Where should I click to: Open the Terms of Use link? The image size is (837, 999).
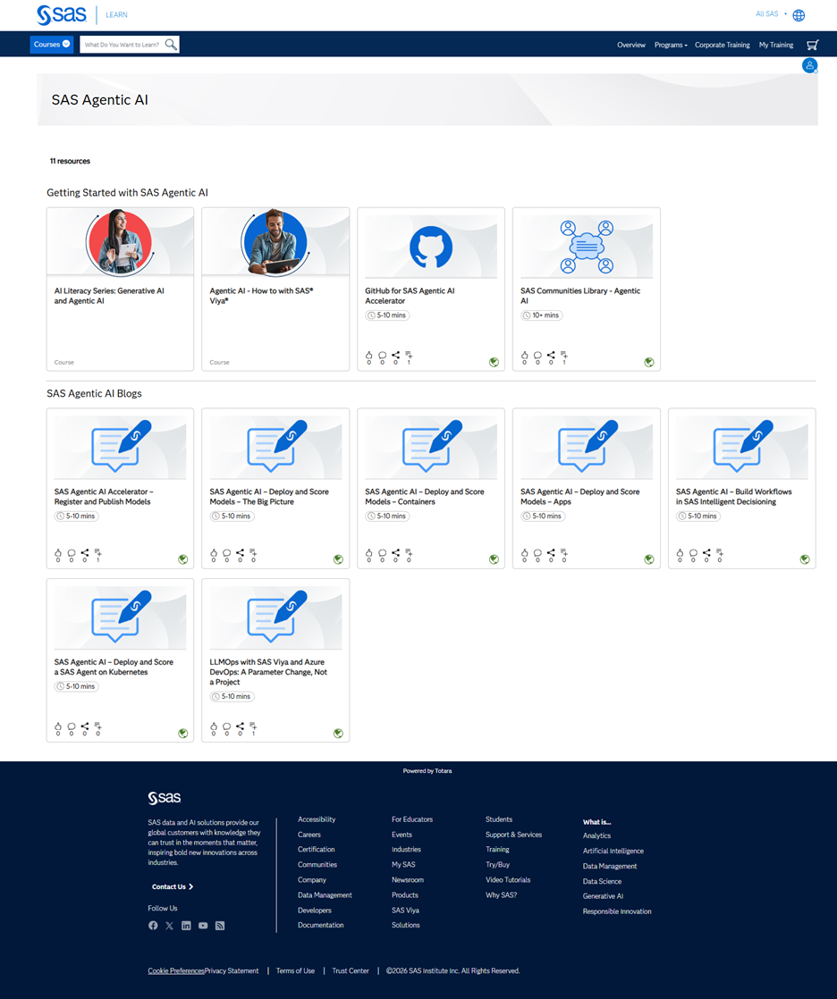(295, 971)
